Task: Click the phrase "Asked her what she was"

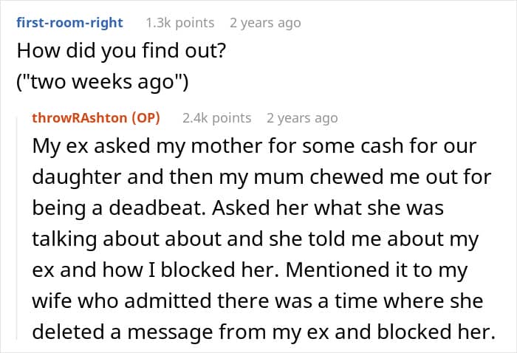Action: point(328,208)
